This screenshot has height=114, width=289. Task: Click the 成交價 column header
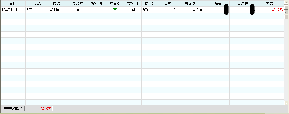pyautogui.click(x=190, y=4)
